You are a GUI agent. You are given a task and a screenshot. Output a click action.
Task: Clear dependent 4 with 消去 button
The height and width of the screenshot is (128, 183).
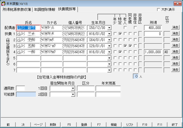coord(175,52)
